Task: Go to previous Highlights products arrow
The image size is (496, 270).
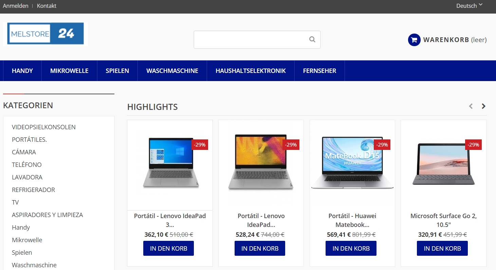Action: pos(471,106)
